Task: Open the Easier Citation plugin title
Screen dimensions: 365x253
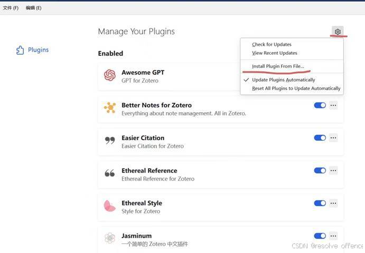Action: point(143,138)
